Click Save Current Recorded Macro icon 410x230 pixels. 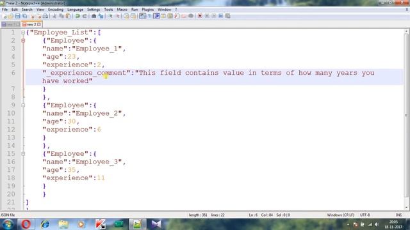point(228,16)
